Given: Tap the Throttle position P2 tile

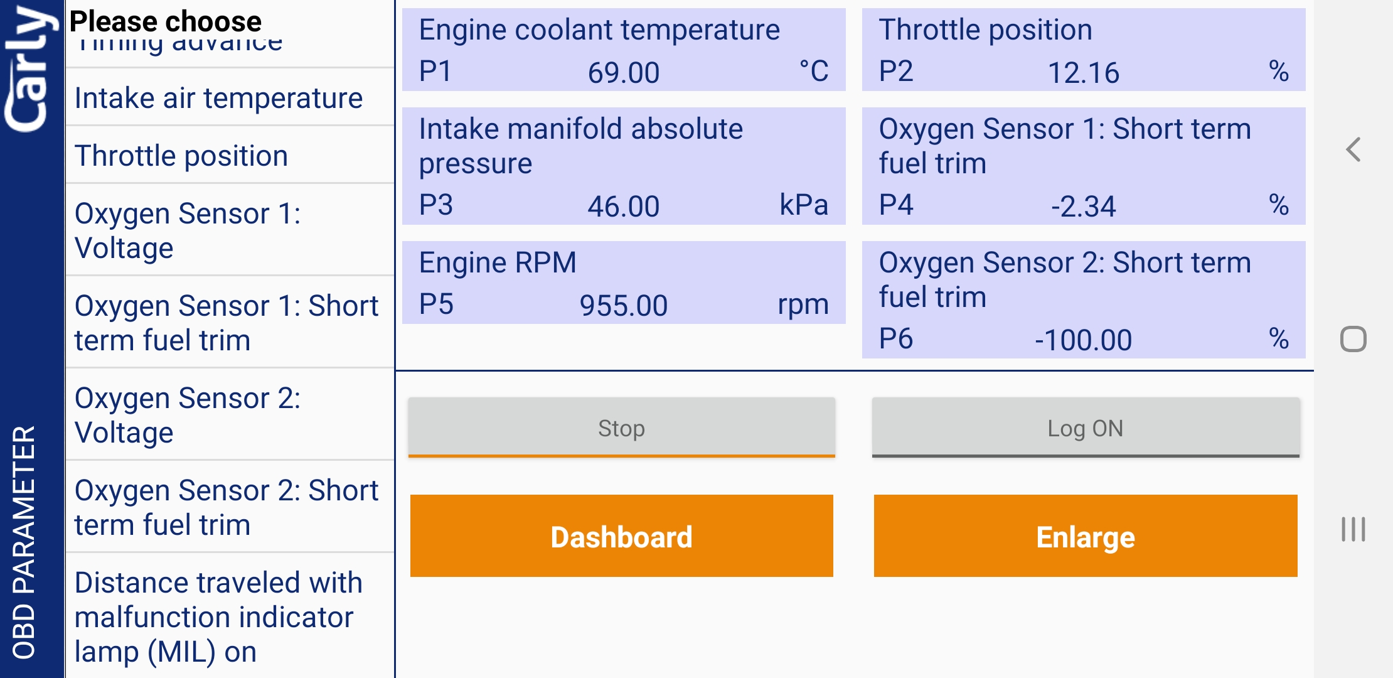Looking at the screenshot, I should [1084, 50].
